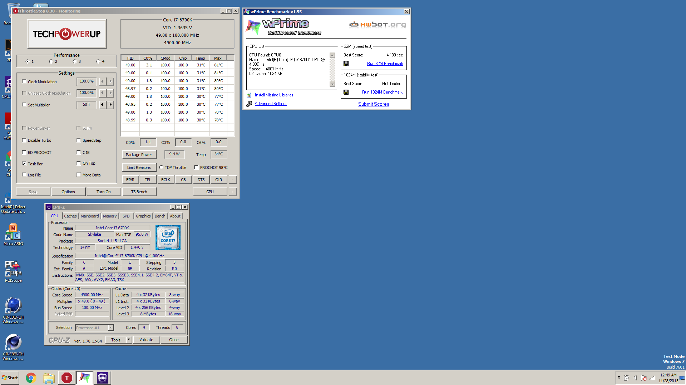Image resolution: width=686 pixels, height=385 pixels.
Task: Open Windows Explorer from the taskbar
Action: coord(49,378)
